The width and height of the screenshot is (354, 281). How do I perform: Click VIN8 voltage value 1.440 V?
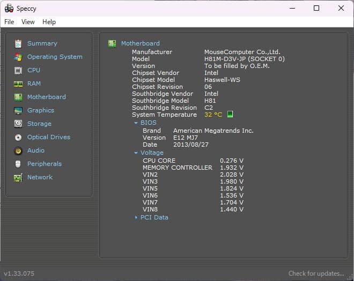point(232,209)
